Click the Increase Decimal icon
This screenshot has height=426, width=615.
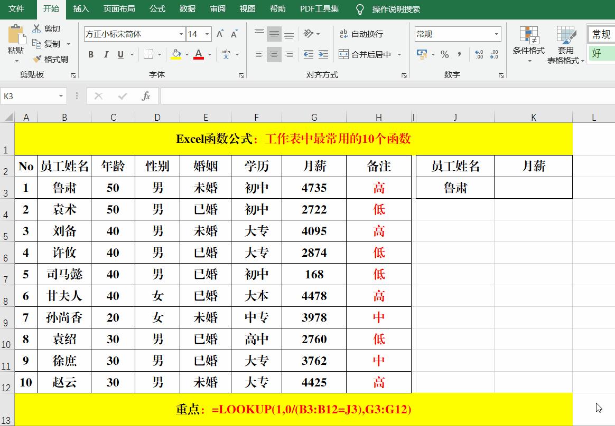tap(480, 54)
